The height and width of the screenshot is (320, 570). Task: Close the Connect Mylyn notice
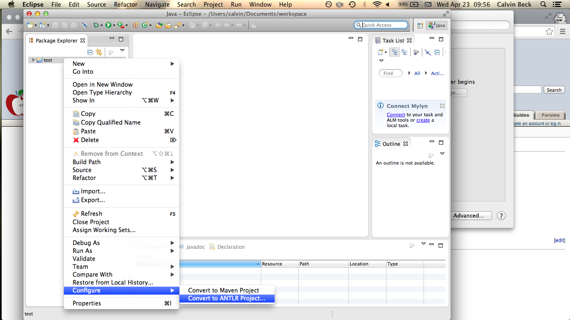point(442,106)
